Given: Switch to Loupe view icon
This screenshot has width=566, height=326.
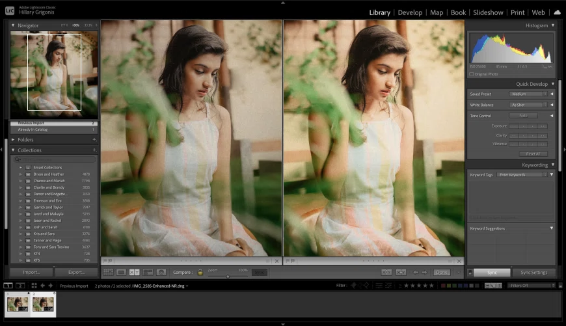Looking at the screenshot, I should 121,272.
